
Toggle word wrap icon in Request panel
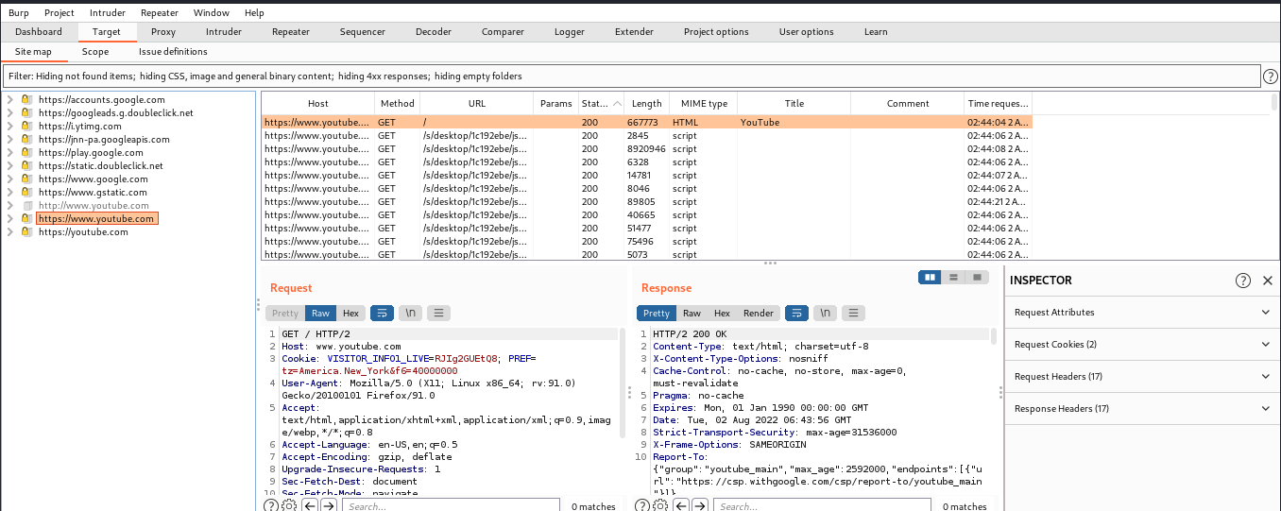tap(382, 313)
